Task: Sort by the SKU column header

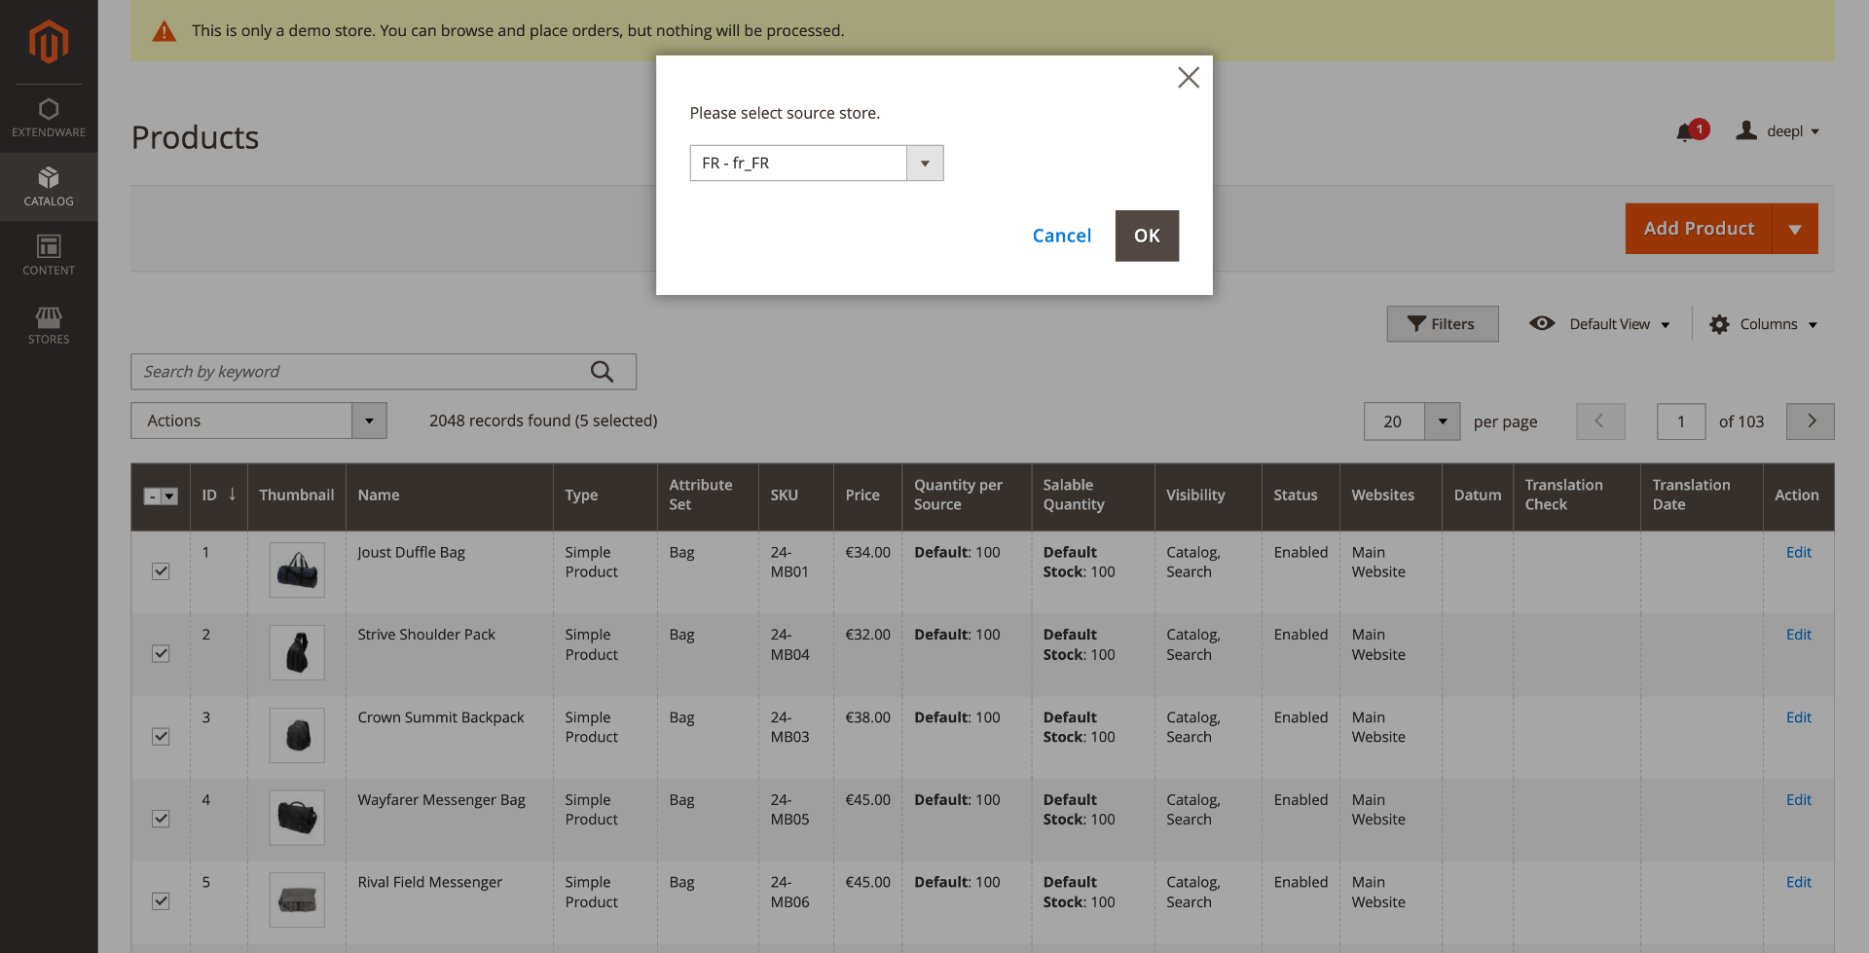Action: [x=796, y=495]
